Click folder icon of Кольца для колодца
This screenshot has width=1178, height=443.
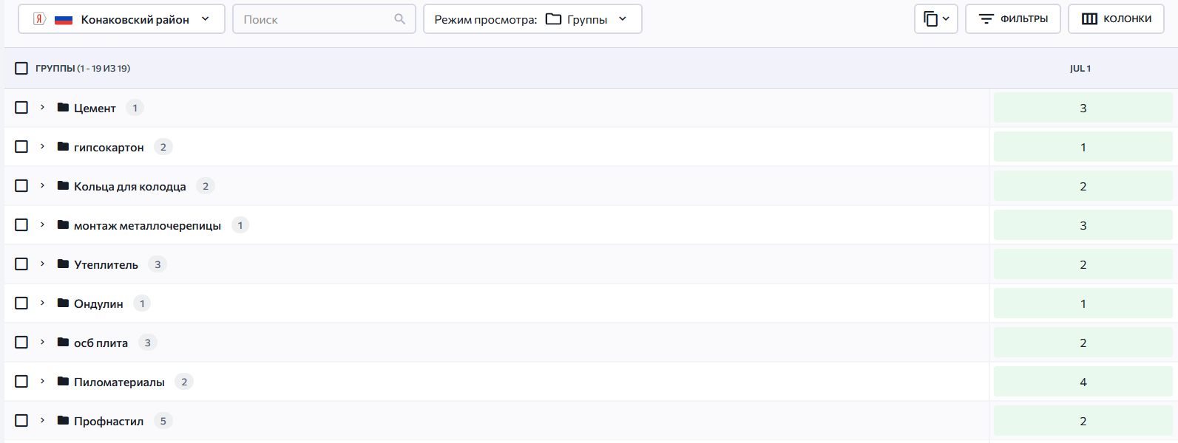tap(63, 186)
